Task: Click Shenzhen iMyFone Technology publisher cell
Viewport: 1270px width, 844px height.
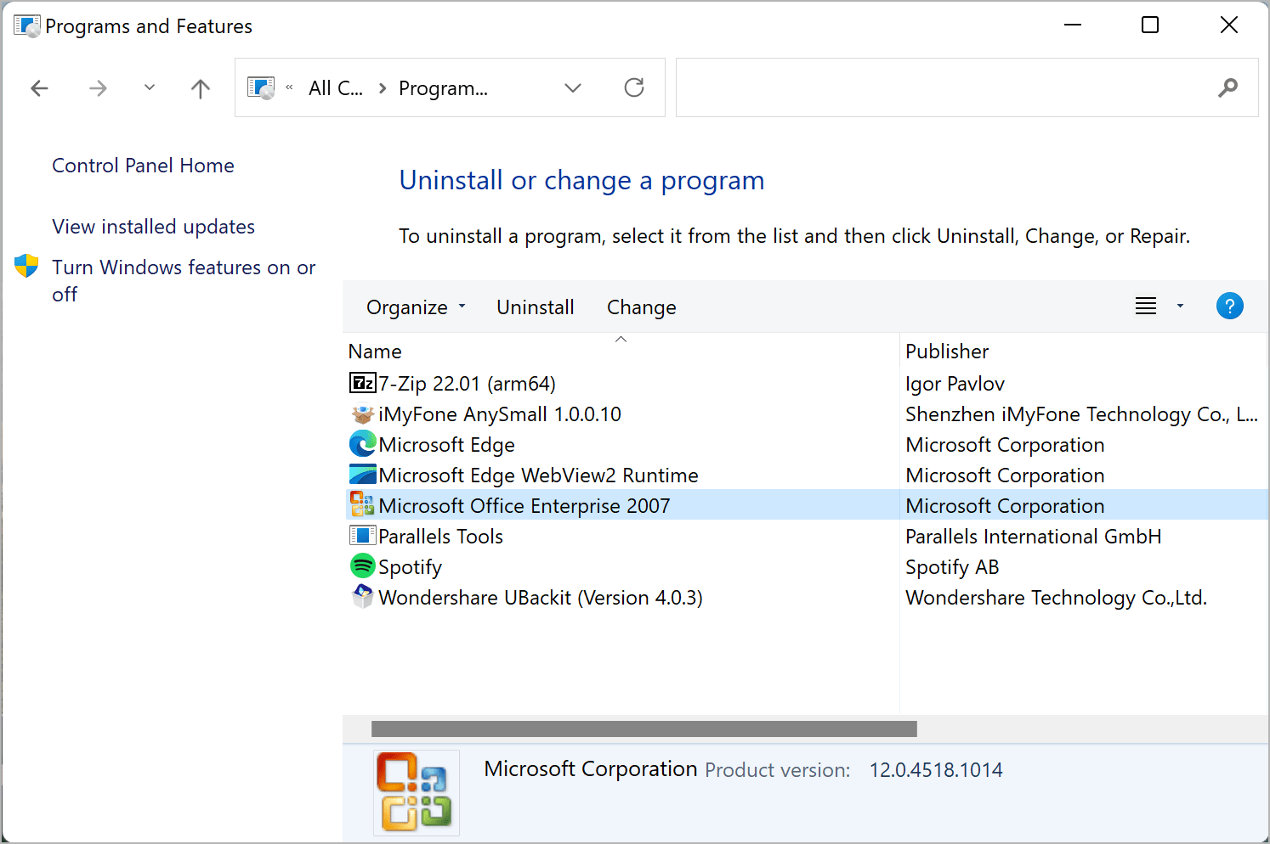Action: [x=1081, y=414]
